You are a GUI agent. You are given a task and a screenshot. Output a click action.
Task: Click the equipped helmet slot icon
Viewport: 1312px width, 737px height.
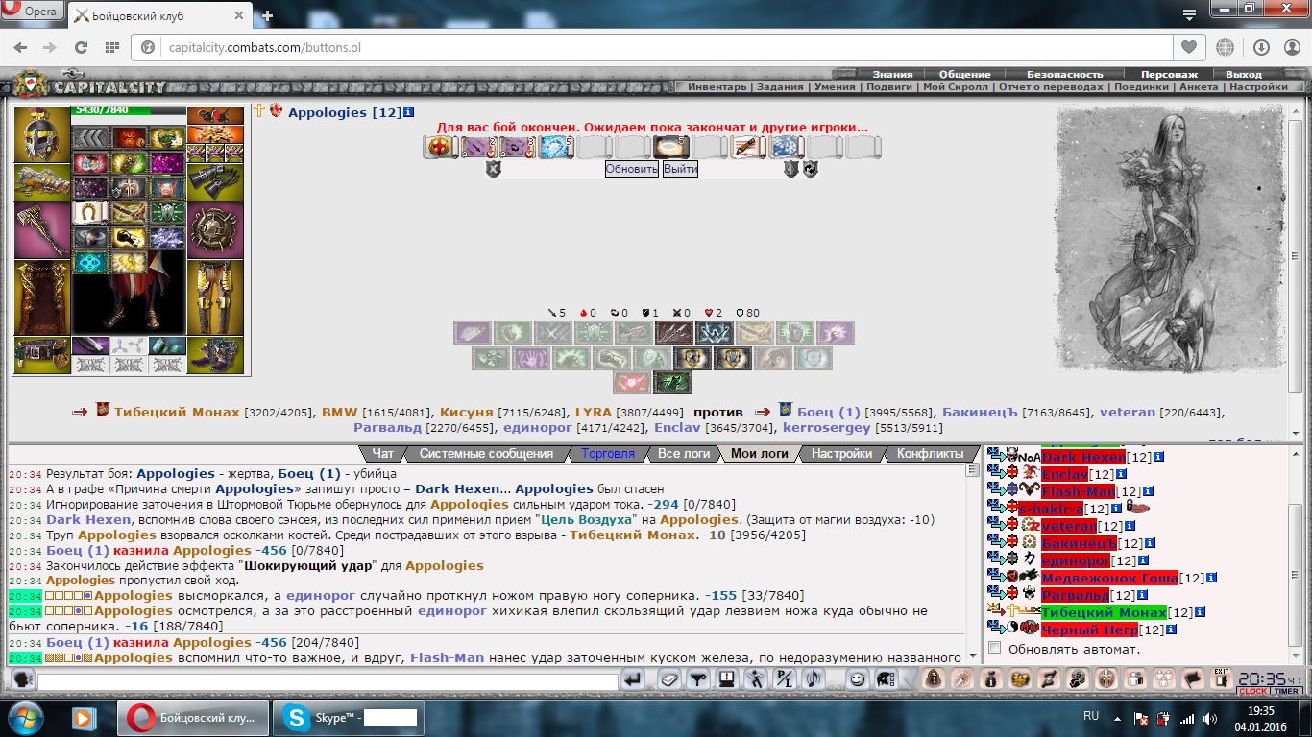[x=41, y=134]
